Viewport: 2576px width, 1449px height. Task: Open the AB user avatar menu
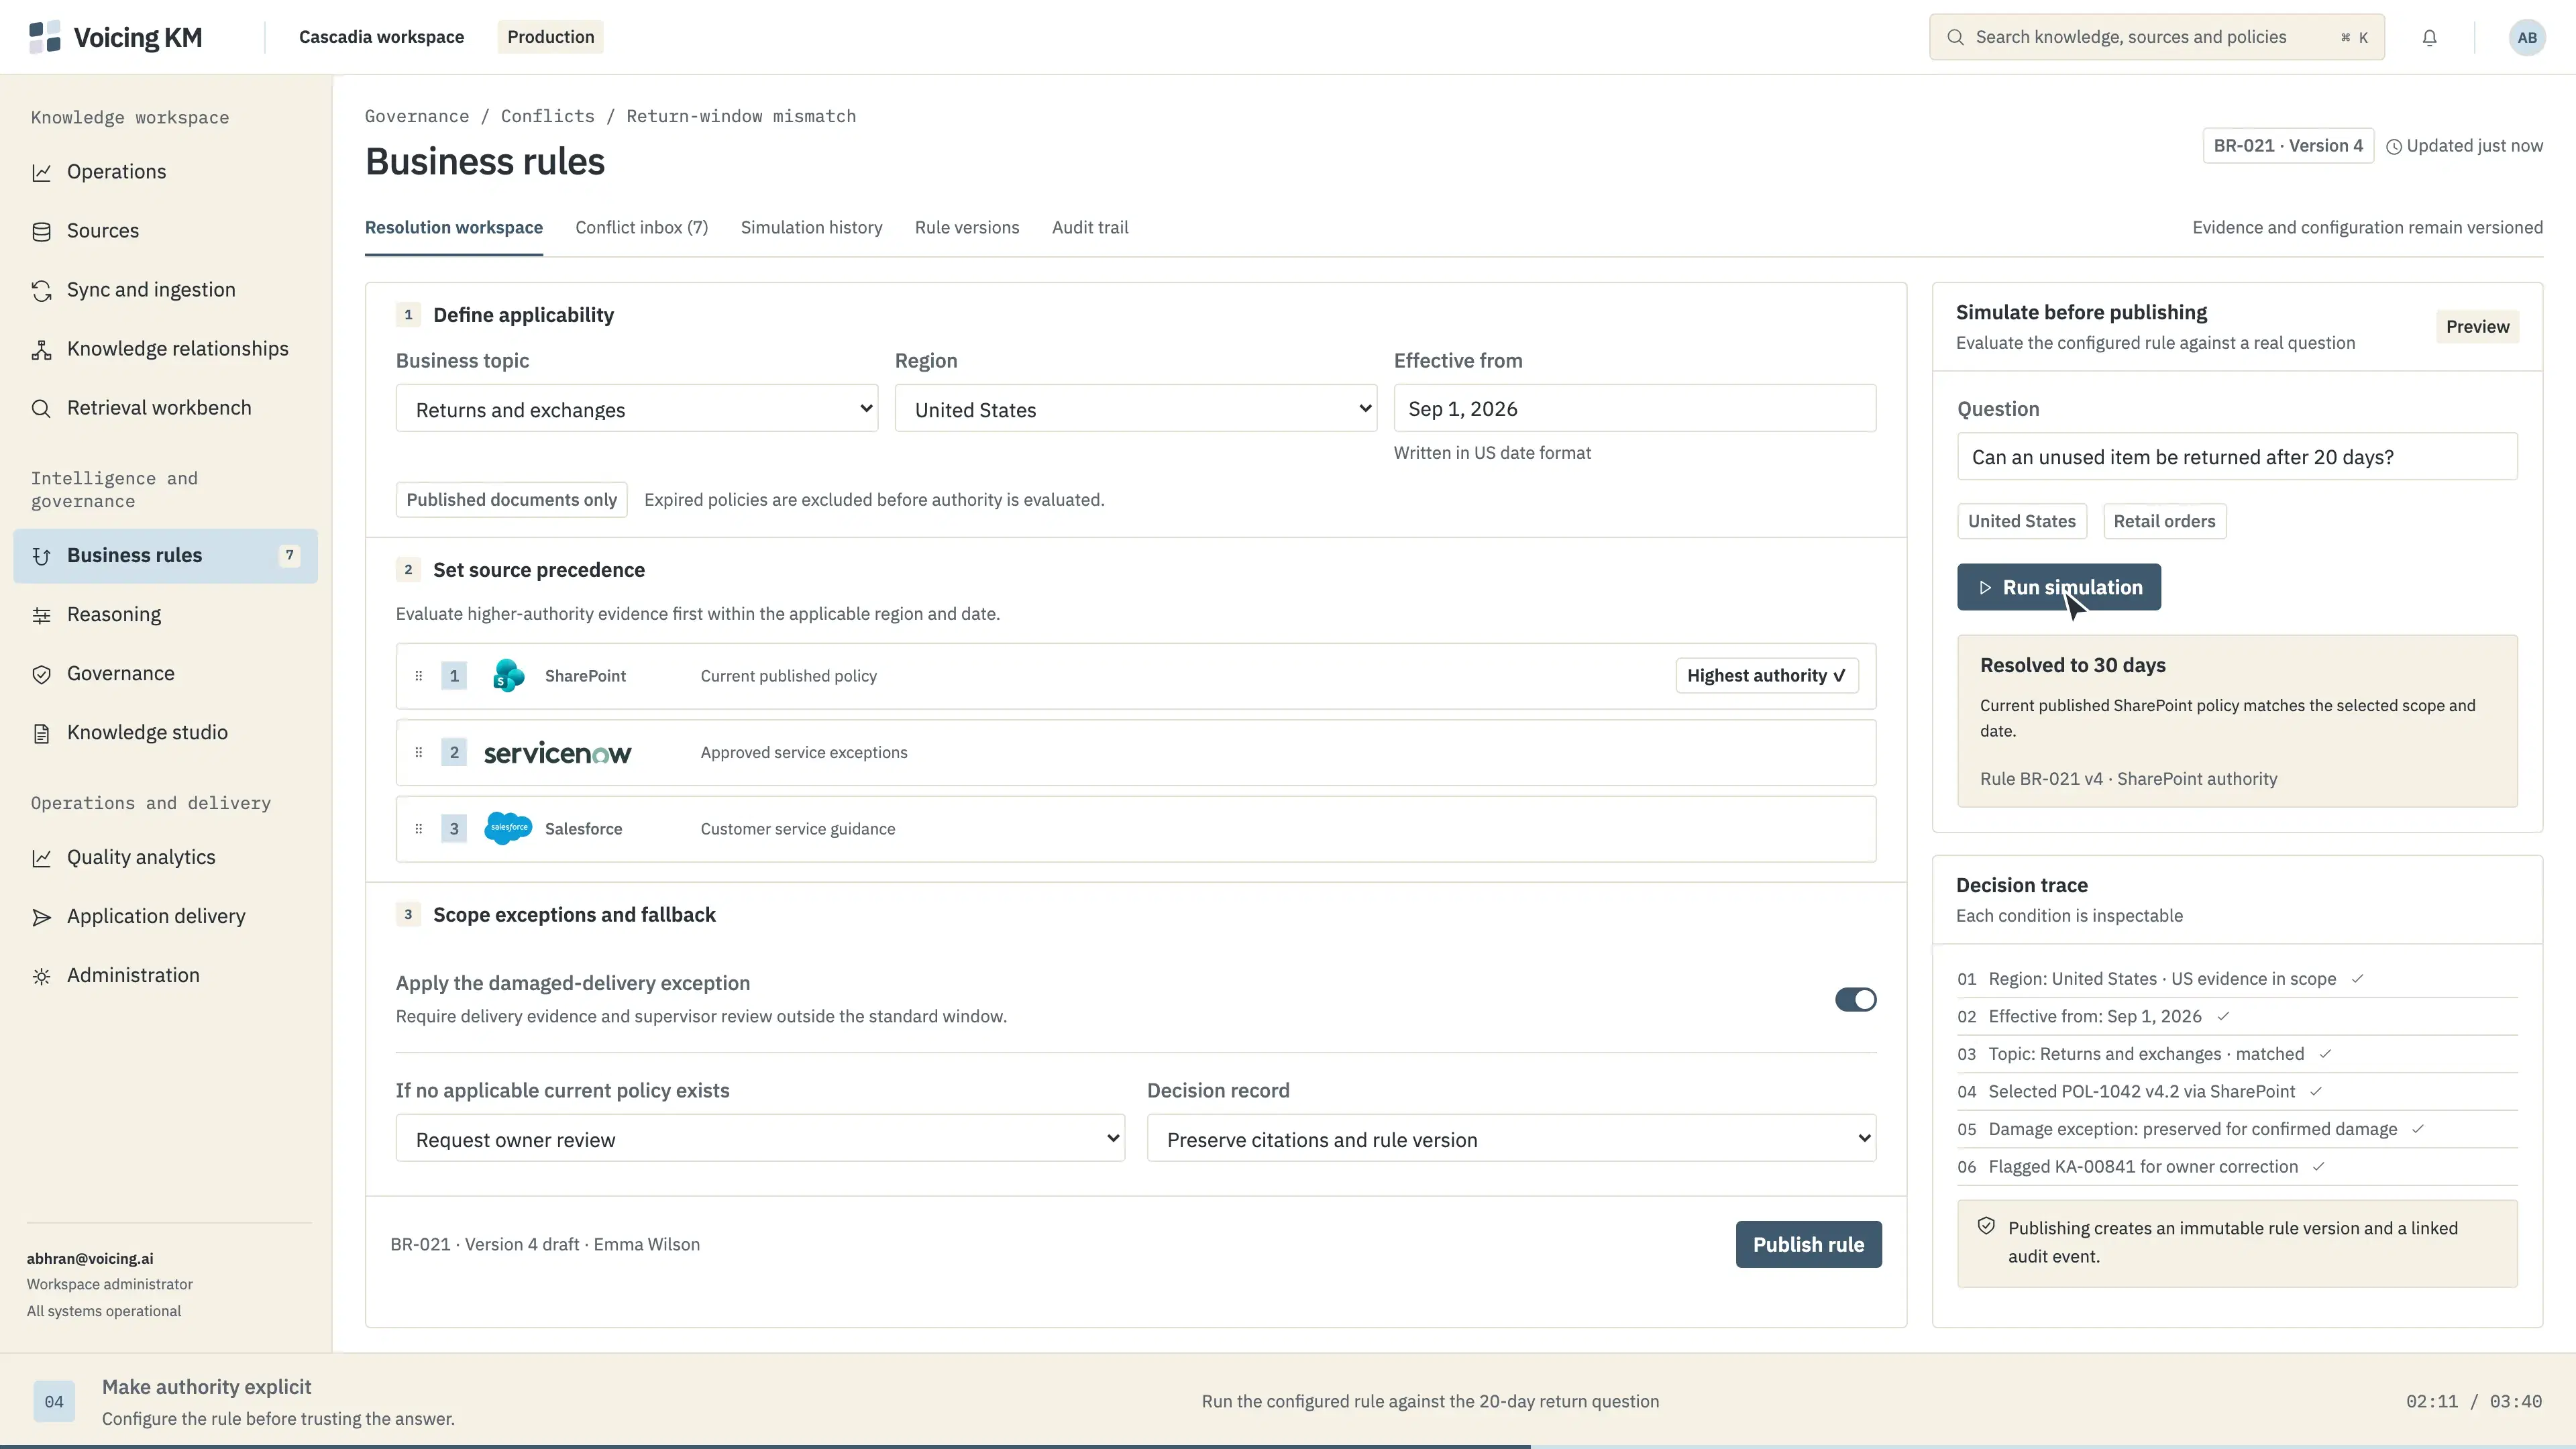(2527, 37)
